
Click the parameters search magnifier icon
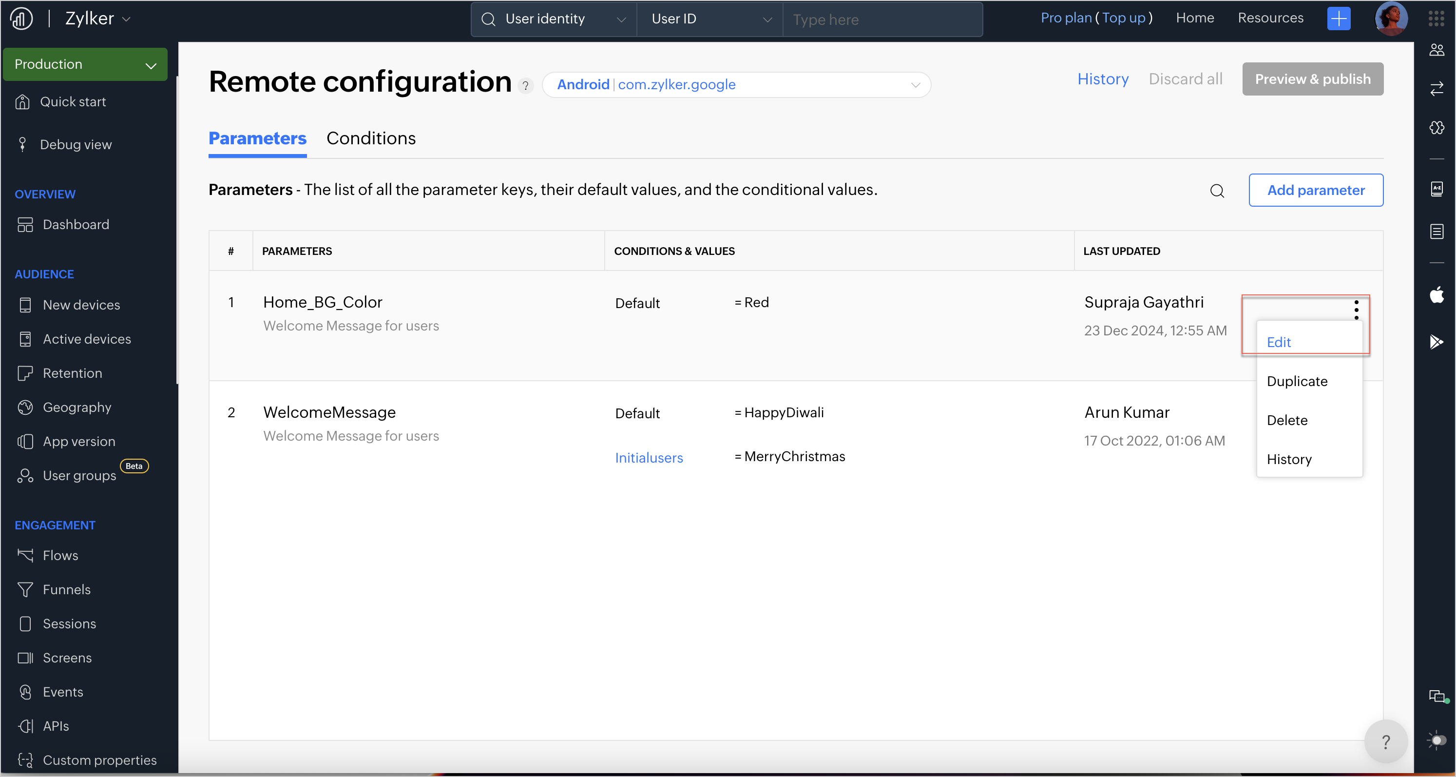point(1217,191)
